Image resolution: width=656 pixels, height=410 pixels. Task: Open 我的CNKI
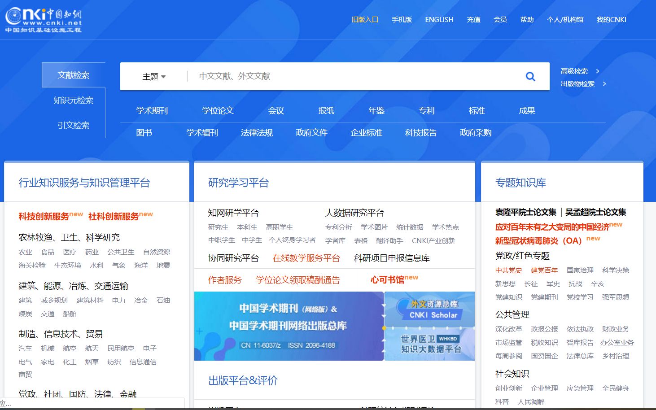click(611, 20)
